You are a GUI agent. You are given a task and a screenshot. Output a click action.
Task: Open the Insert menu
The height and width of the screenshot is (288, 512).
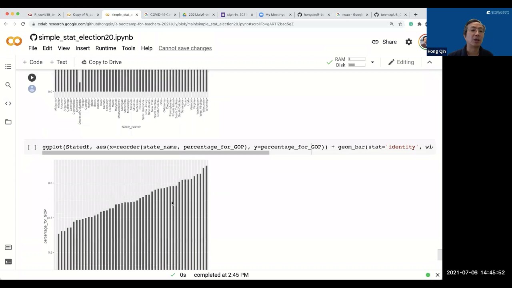coord(82,48)
